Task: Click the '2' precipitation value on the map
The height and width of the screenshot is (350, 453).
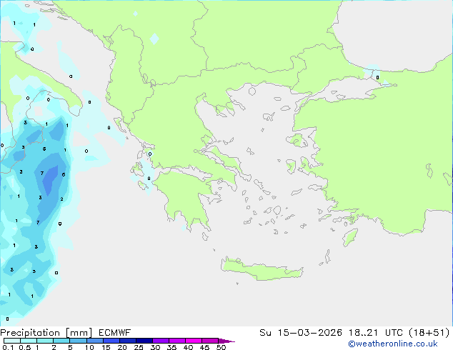Action: coord(62,199)
